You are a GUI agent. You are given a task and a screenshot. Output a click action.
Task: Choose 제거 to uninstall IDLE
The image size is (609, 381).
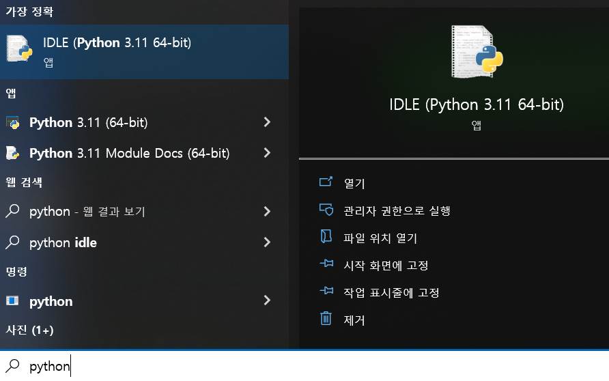[354, 320]
